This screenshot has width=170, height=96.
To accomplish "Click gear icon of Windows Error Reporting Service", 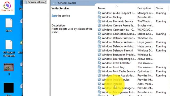I will (99, 59).
